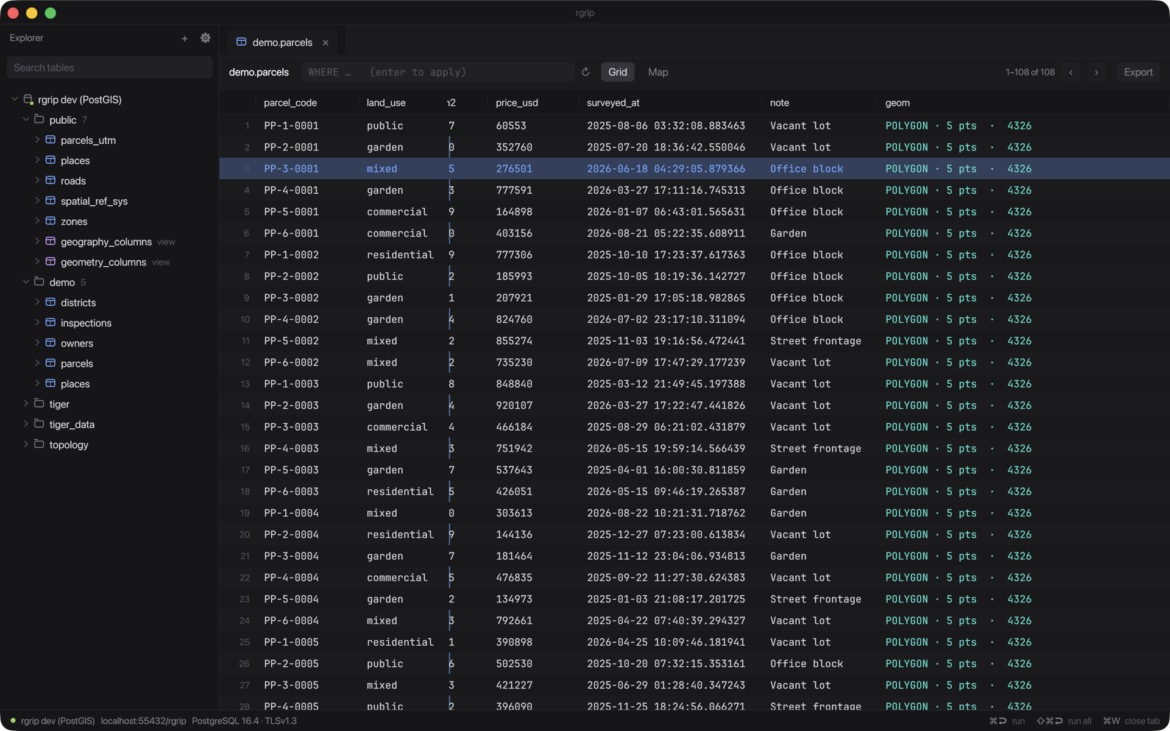Viewport: 1170px width, 731px height.
Task: Click the districts table icon
Action: pos(51,302)
